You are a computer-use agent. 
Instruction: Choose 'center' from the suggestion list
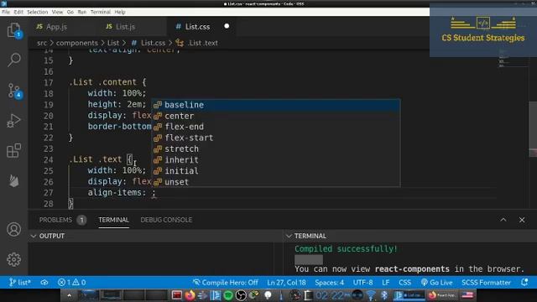pos(276,116)
